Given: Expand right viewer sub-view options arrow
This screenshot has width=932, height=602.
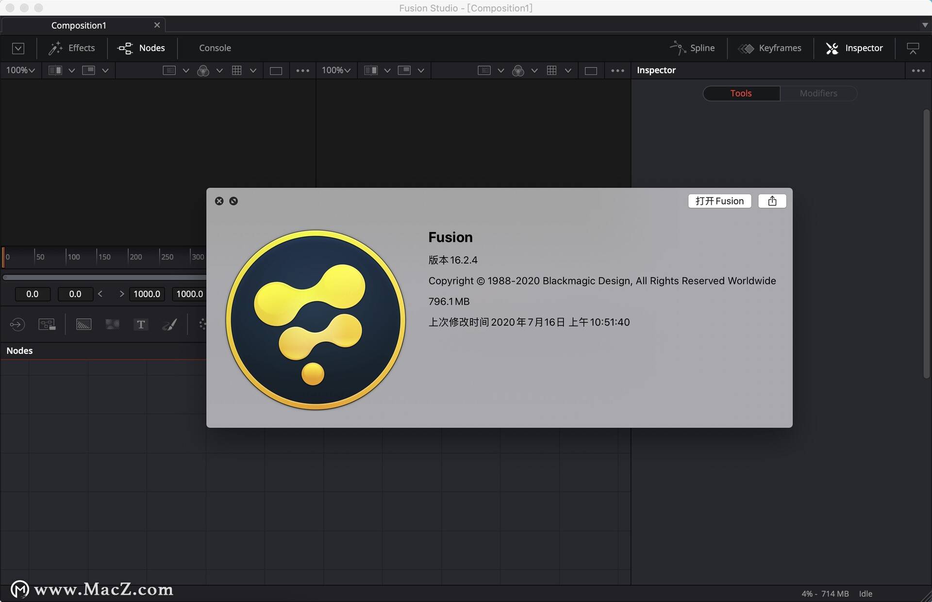Looking at the screenshot, I should click(x=421, y=71).
